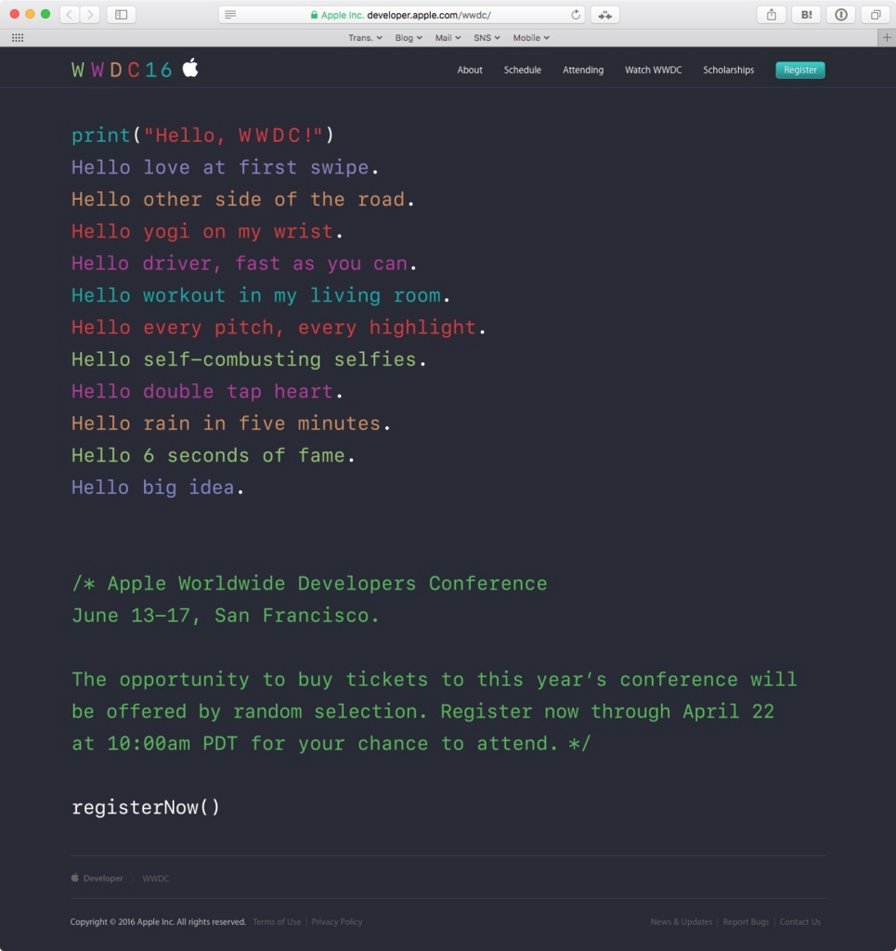Click 'June 13–17, San Francisco.' text
Screen dimensions: 896x951
226,617
